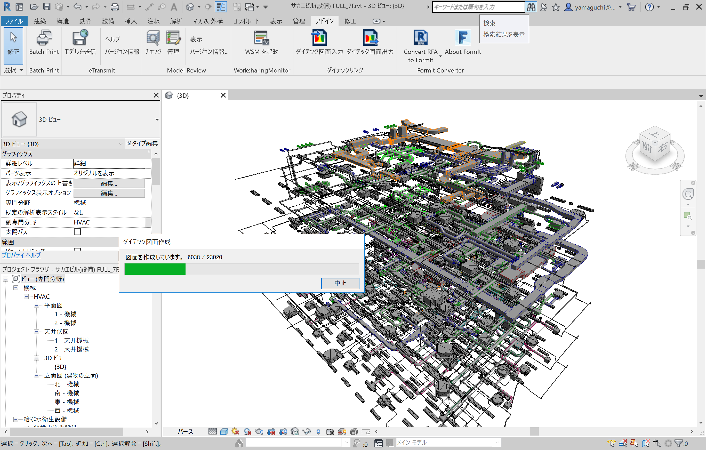Screen dimensions: 706x450
Task: Click the binoculars search icon
Action: [531, 7]
